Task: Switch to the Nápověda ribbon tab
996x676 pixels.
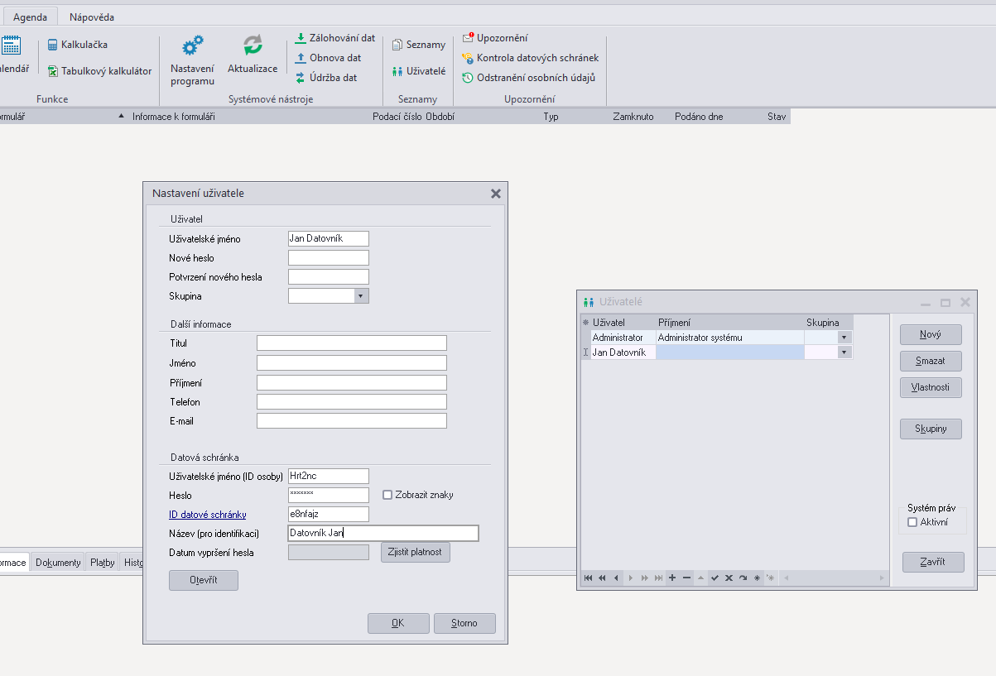Action: tap(92, 17)
